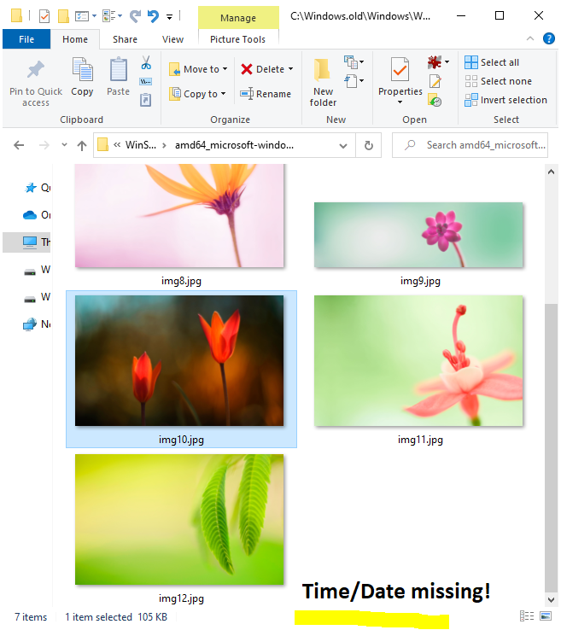Viewport: 561px width, 630px height.
Task: Click the Paste shortcut icon
Action: click(x=145, y=100)
